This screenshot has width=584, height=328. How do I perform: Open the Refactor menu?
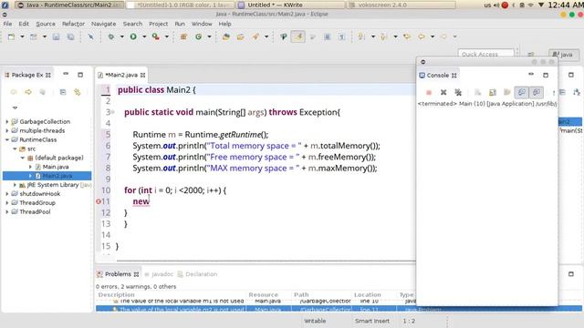73,24
